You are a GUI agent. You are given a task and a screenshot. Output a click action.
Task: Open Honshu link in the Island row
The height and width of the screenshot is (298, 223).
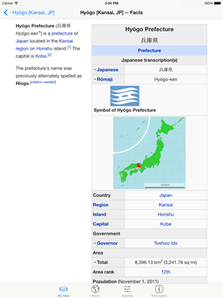[x=165, y=214]
